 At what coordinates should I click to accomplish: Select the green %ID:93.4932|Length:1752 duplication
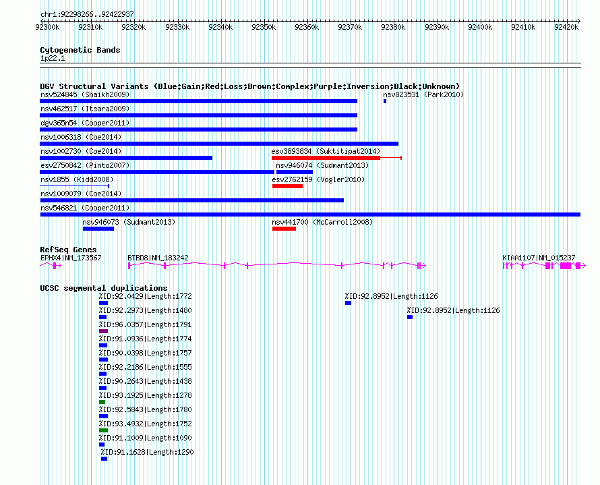(x=103, y=430)
